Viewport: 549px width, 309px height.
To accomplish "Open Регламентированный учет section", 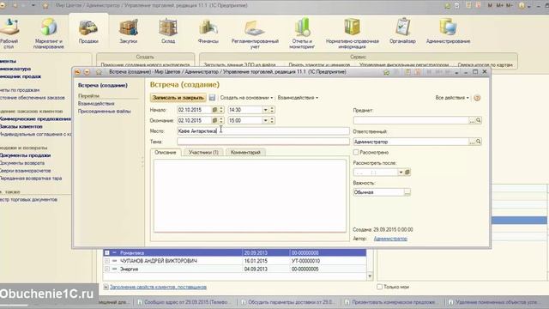I will (255, 33).
